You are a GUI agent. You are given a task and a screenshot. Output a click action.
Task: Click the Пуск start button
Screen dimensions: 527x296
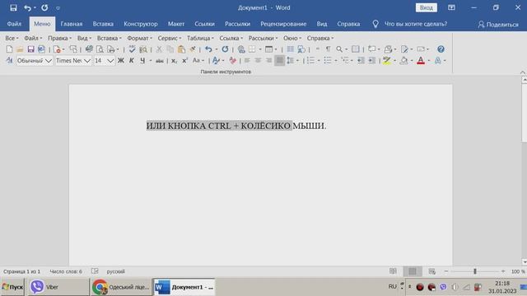(x=12, y=287)
